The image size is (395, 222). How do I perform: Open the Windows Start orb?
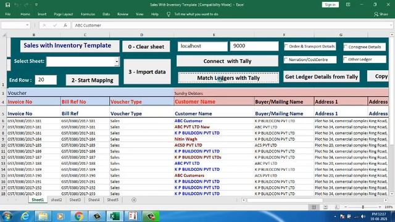click(7, 216)
